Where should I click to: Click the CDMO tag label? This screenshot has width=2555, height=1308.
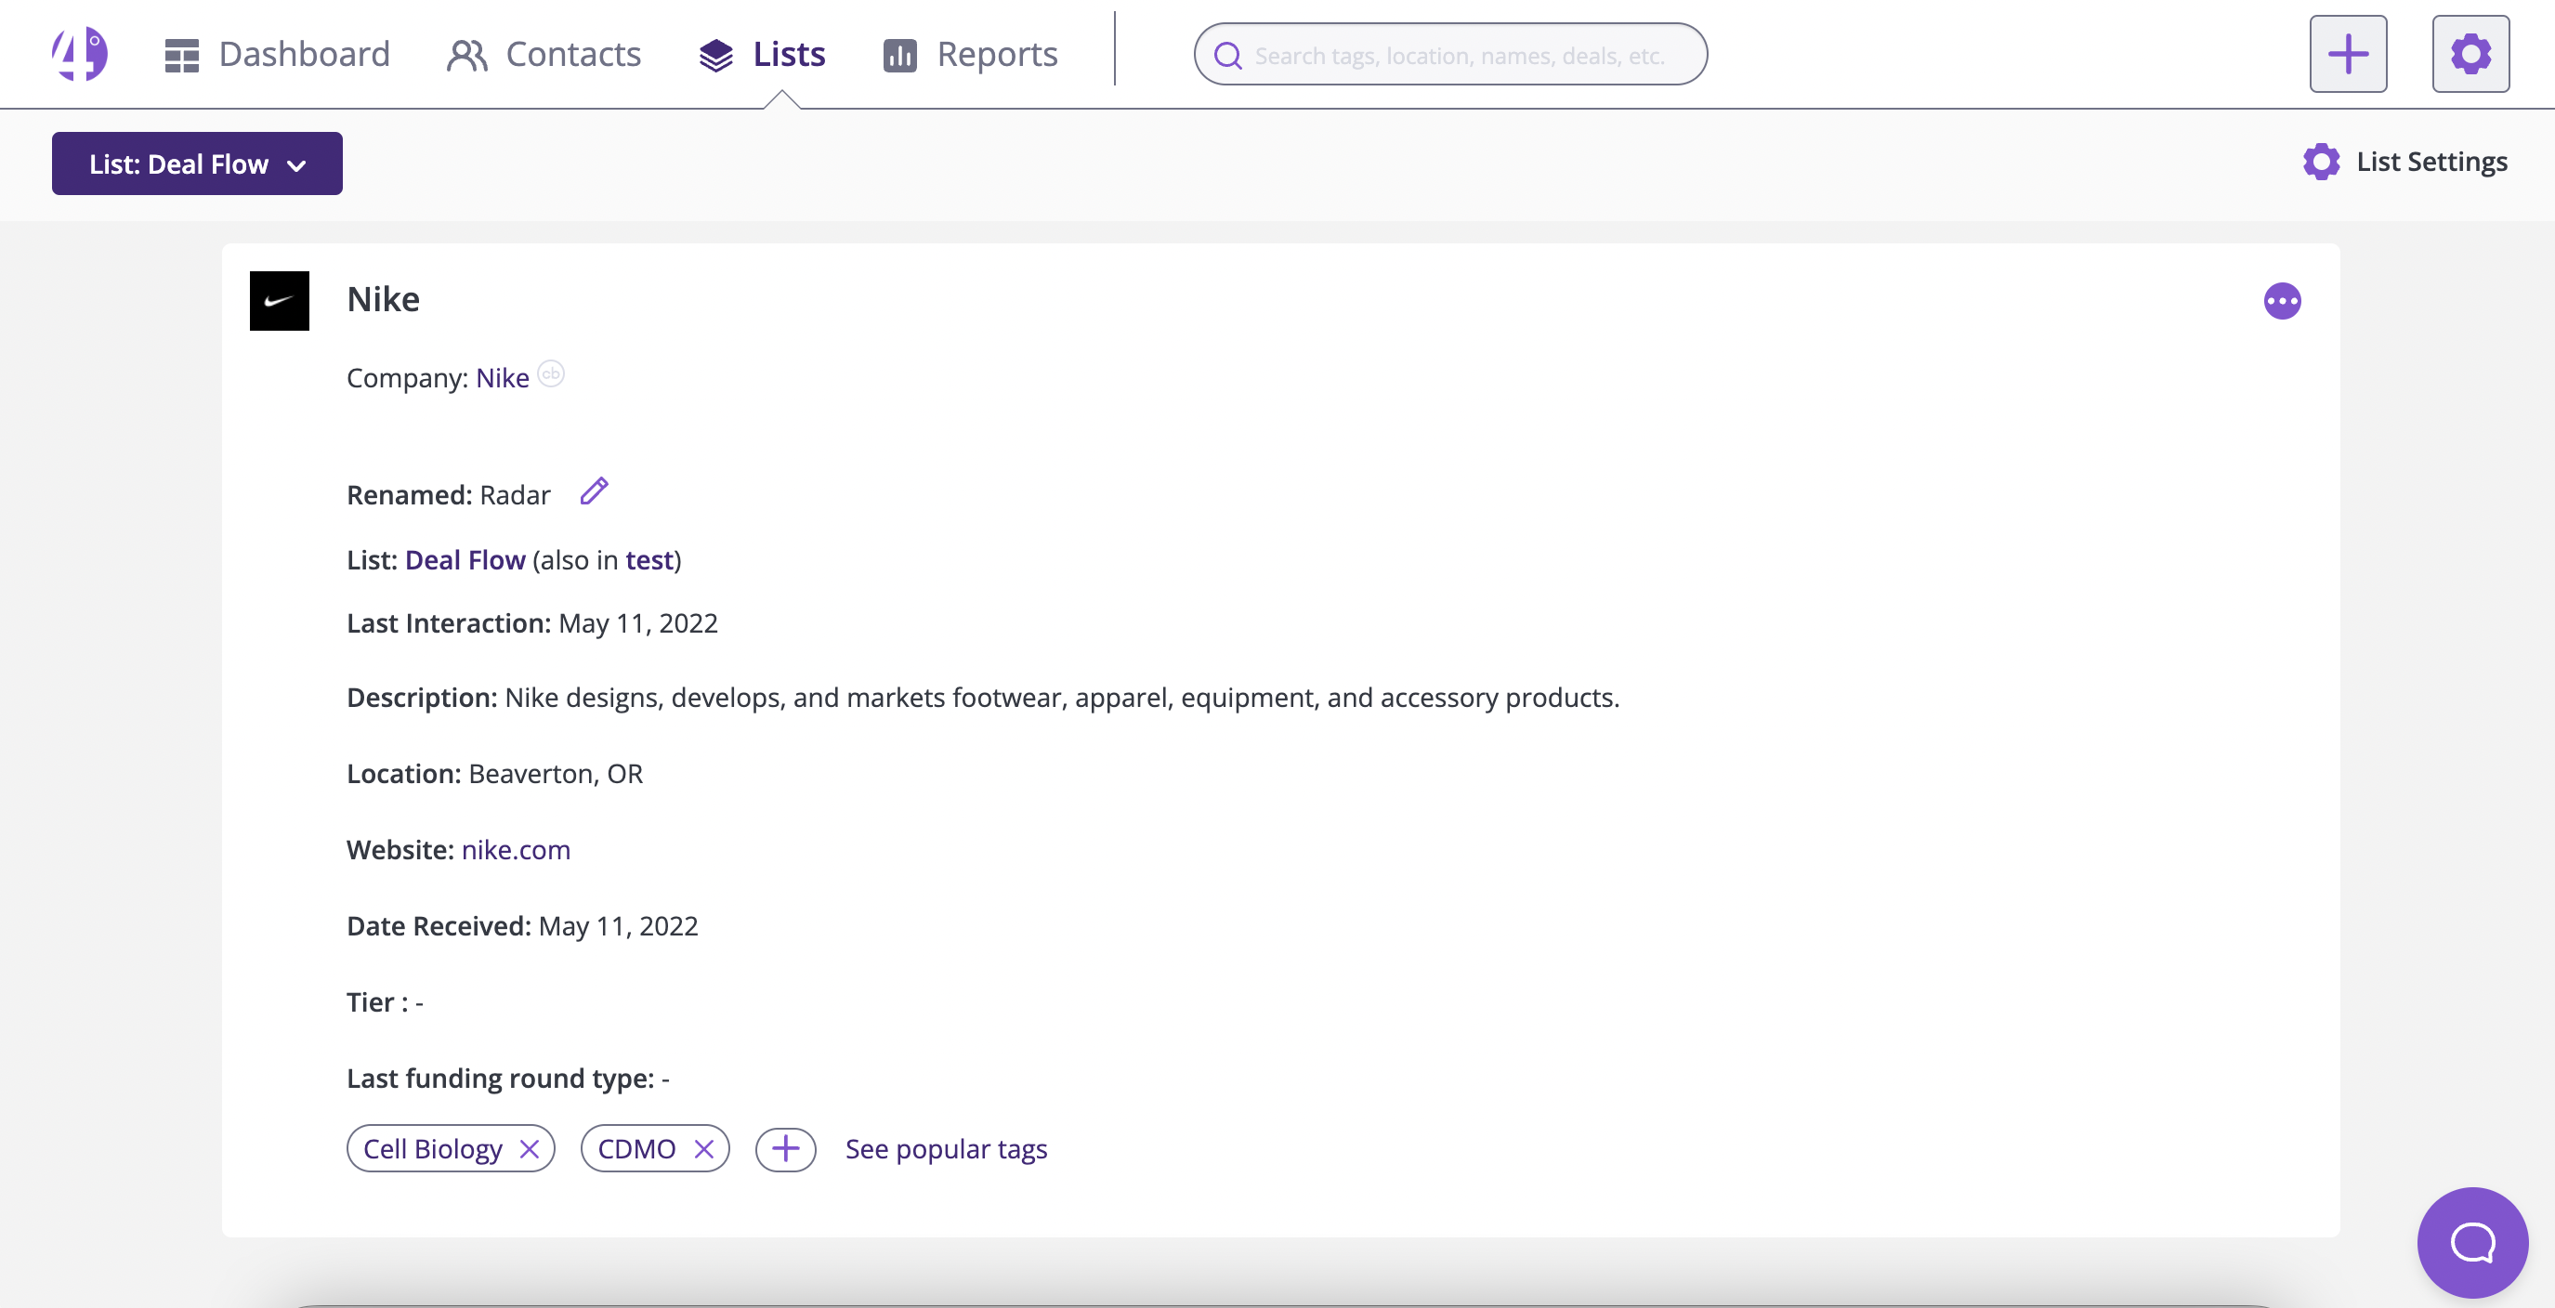636,1148
